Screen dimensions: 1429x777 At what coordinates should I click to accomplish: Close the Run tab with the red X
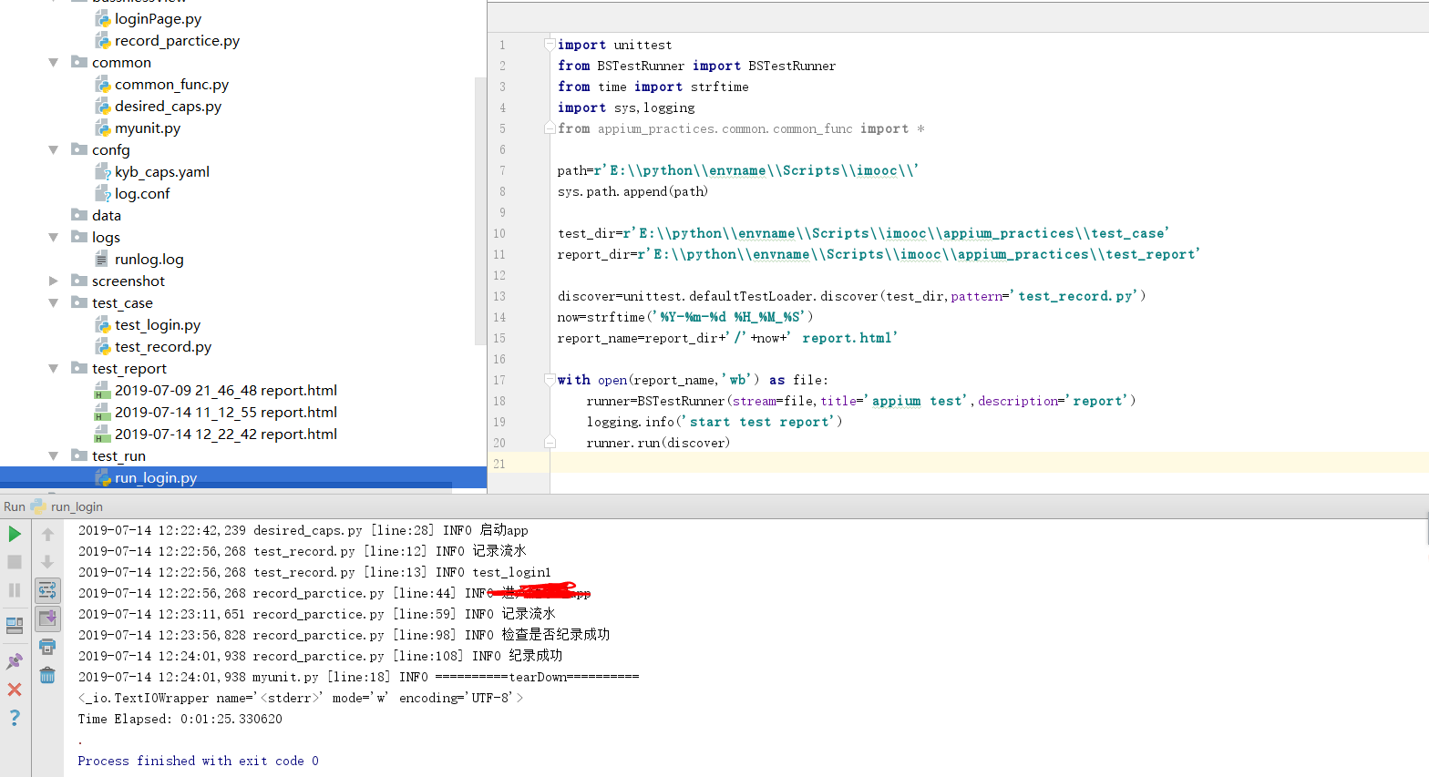[15, 690]
